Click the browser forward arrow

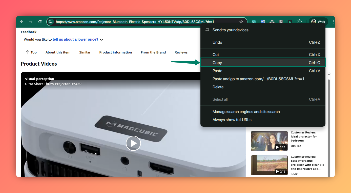(31, 22)
